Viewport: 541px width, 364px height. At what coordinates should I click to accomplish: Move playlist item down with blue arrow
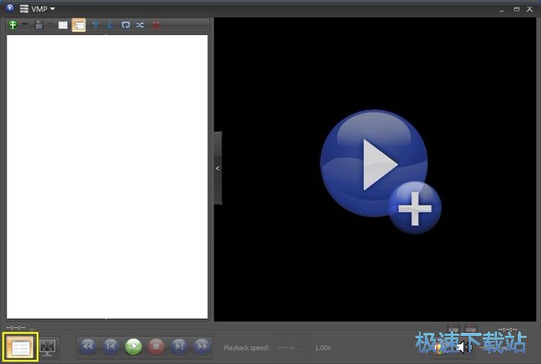point(110,25)
